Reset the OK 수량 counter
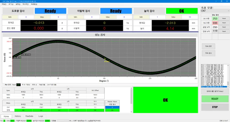The width and height of the screenshot is (230, 122). 224,18
